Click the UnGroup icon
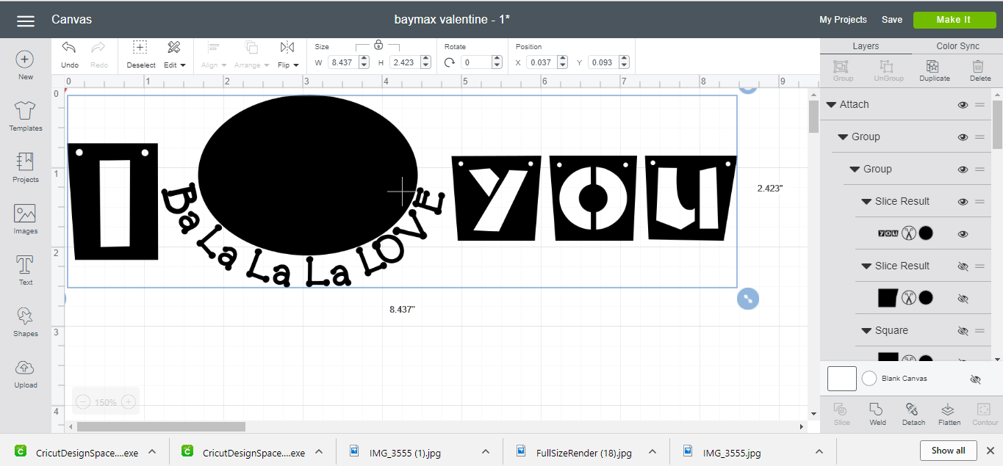1003x466 pixels. coord(887,66)
